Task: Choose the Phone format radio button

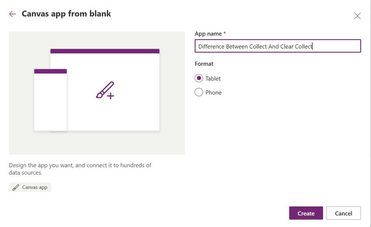Action: [x=199, y=92]
